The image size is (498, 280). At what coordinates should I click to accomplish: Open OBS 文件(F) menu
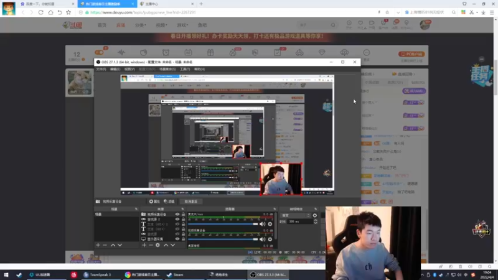(101, 69)
